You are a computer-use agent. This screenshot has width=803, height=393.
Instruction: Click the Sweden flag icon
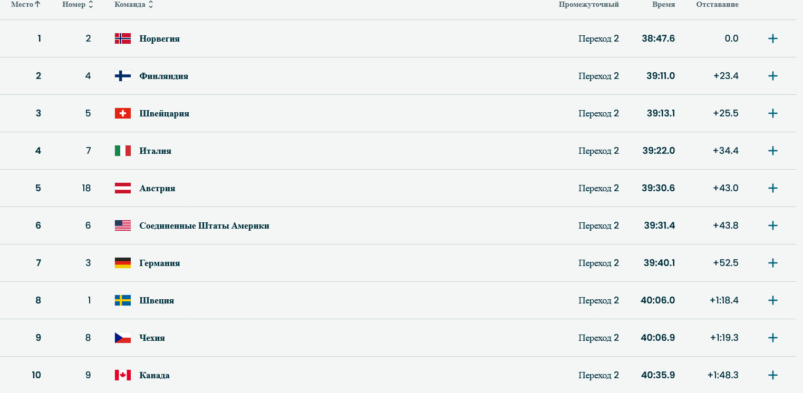tap(122, 300)
